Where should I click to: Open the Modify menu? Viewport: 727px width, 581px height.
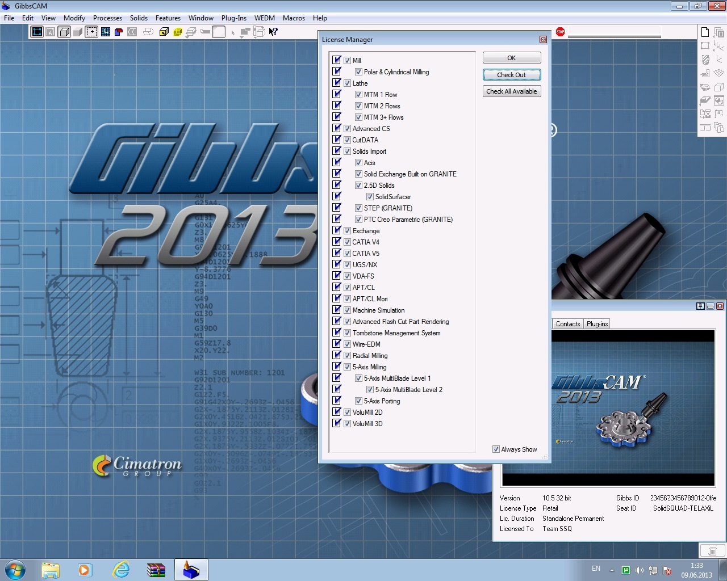click(x=74, y=18)
